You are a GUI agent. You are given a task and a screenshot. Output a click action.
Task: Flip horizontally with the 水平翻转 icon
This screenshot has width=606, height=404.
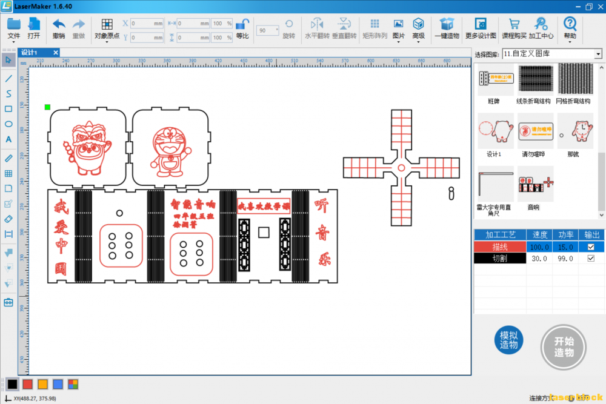317,24
